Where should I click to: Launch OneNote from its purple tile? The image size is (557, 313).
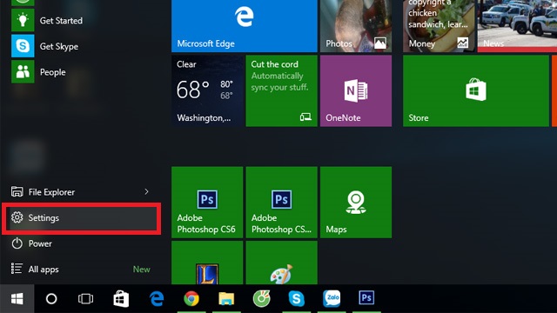click(x=356, y=90)
